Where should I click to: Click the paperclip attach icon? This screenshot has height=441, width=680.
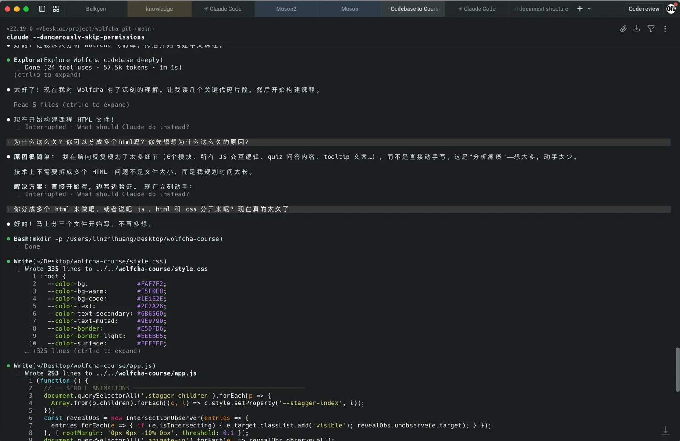623,29
